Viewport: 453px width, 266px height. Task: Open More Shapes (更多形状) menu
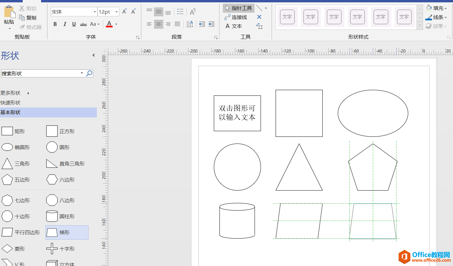click(15, 93)
